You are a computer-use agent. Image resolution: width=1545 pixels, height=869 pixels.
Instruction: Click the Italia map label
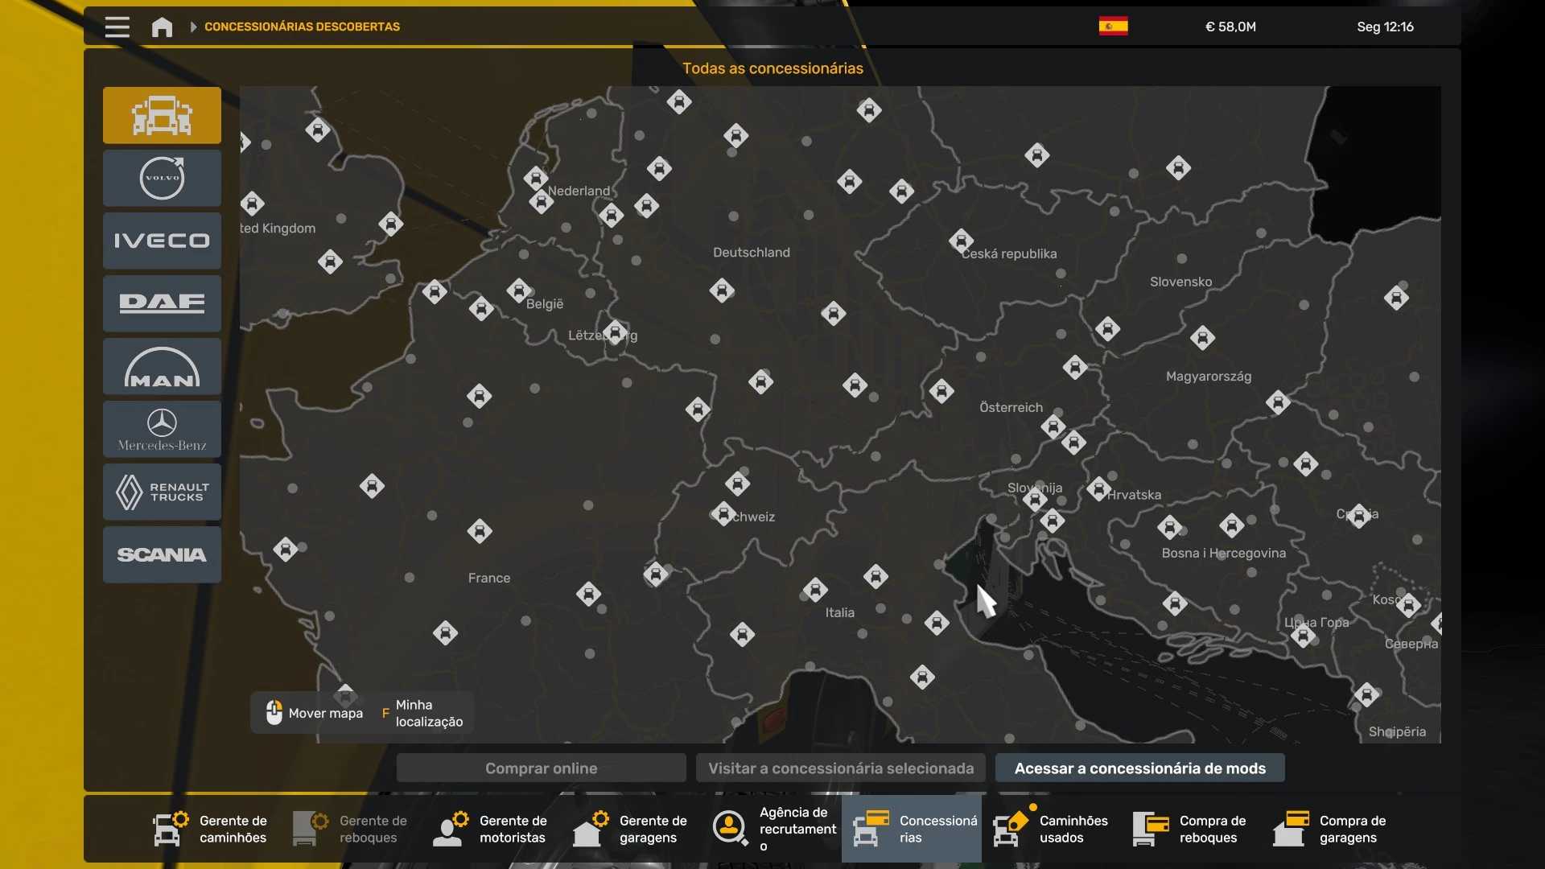click(x=840, y=612)
